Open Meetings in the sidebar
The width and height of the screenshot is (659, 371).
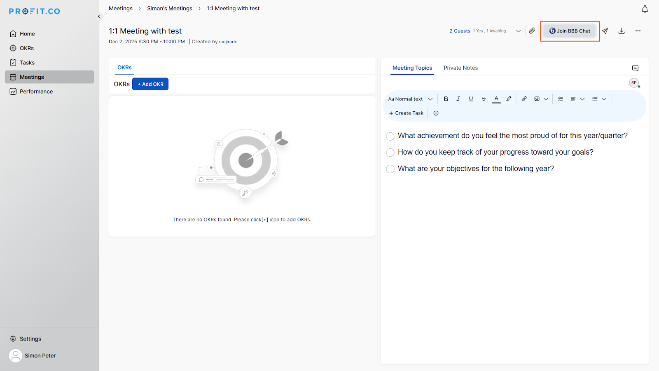pos(49,77)
